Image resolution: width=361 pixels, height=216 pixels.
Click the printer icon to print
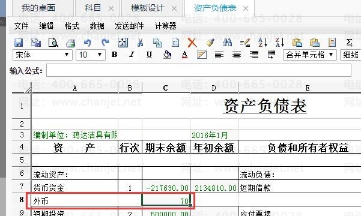pos(70,43)
